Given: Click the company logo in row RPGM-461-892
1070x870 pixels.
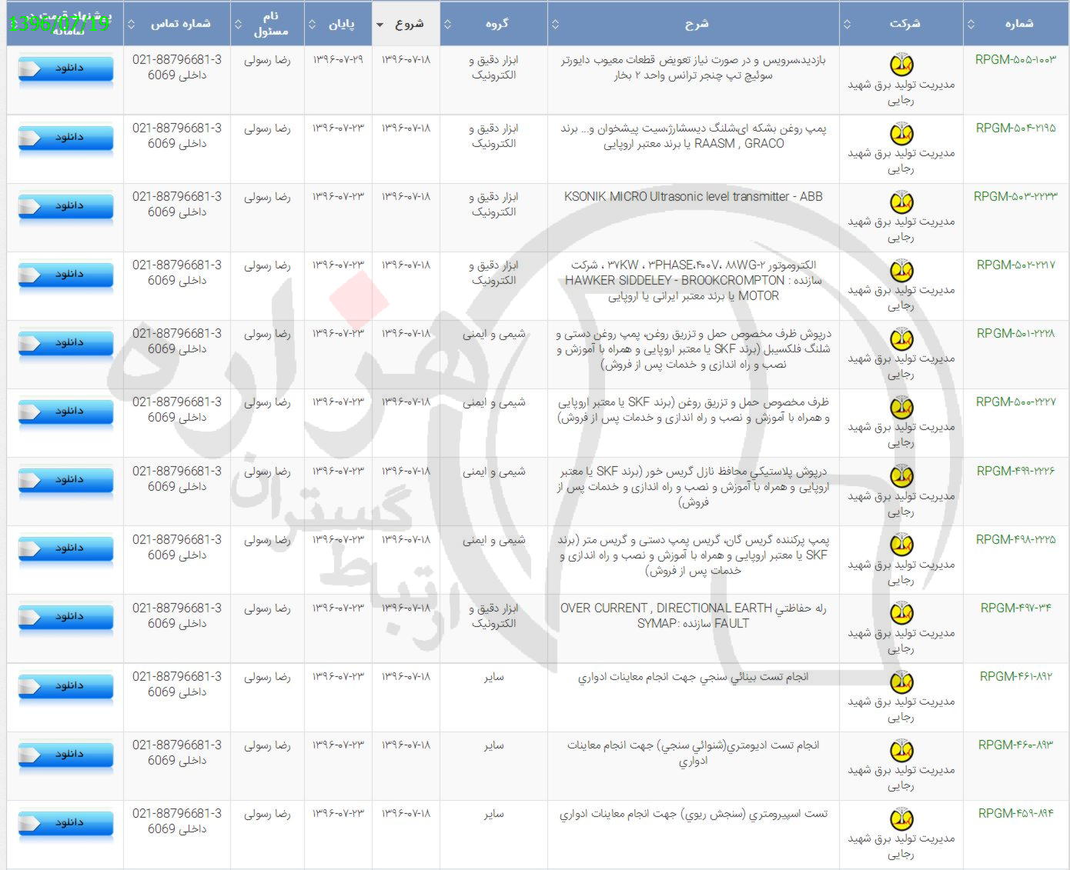Looking at the screenshot, I should (901, 682).
